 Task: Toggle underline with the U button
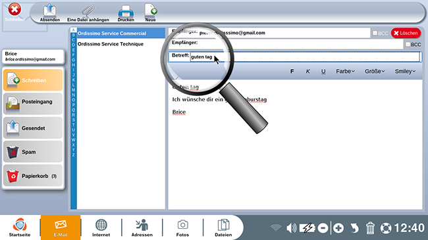point(323,71)
